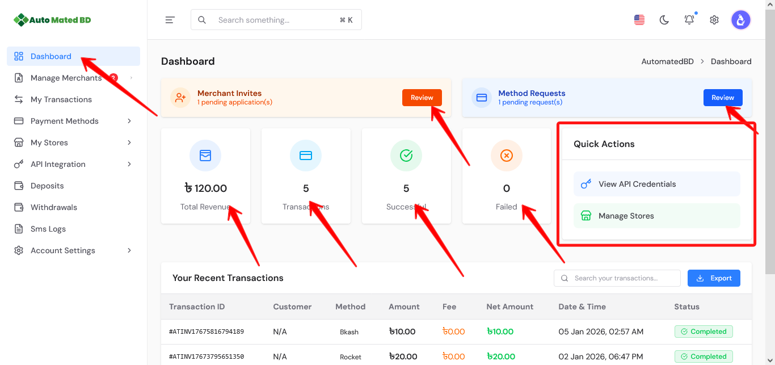
Task: Open Sms Logs from the sidebar
Action: coord(47,229)
